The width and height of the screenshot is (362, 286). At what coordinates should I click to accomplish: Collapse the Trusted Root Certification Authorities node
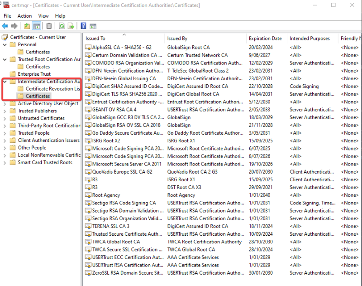click(x=5, y=59)
